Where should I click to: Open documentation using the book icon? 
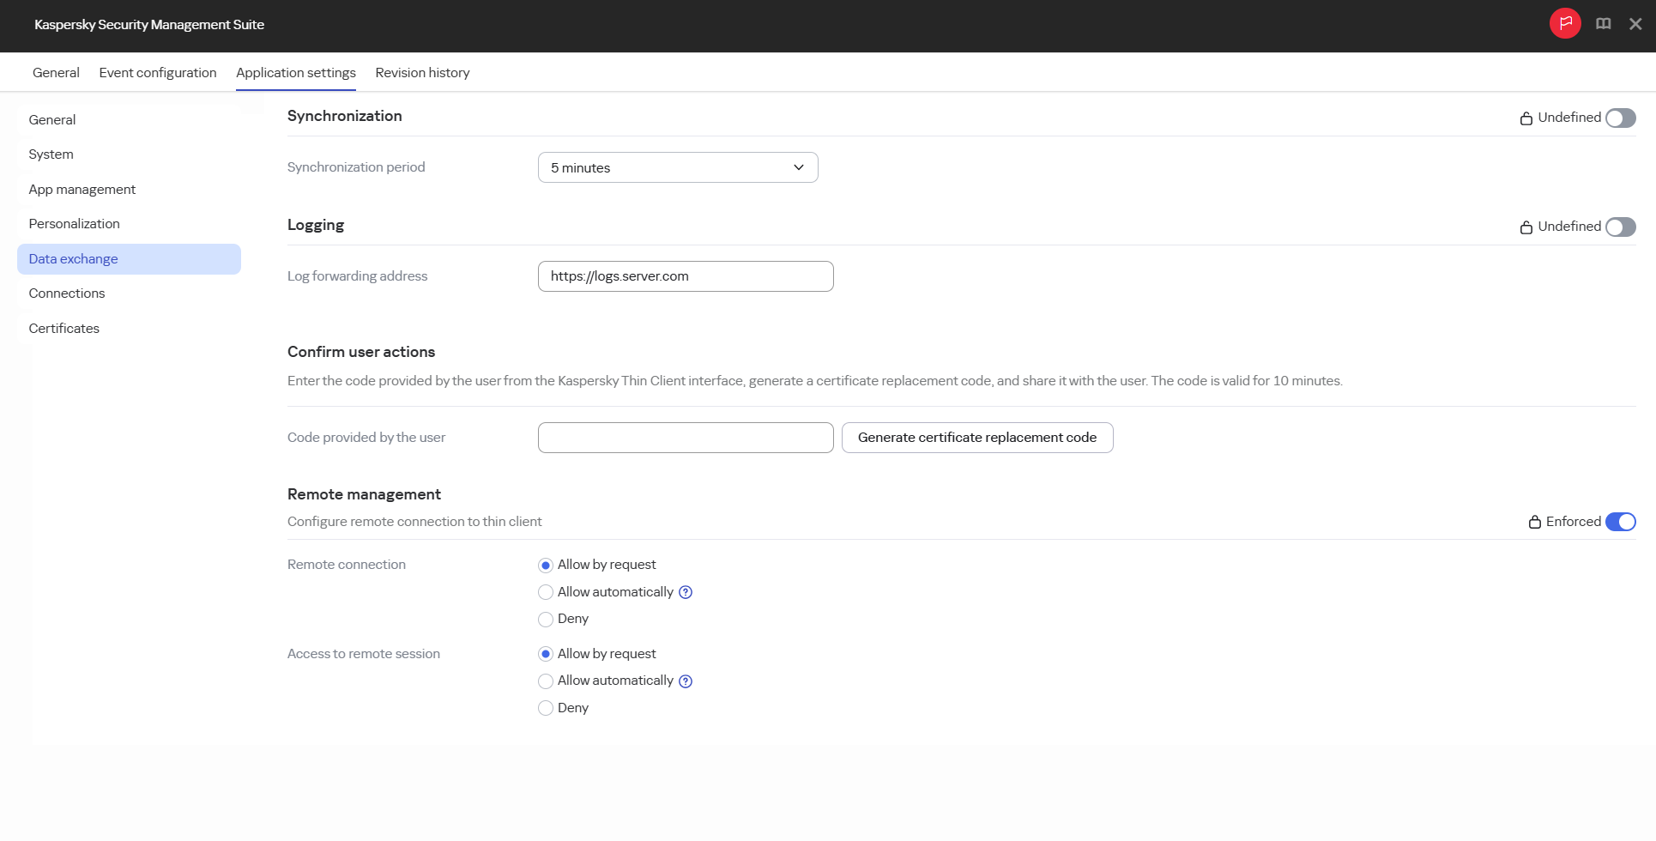point(1603,23)
